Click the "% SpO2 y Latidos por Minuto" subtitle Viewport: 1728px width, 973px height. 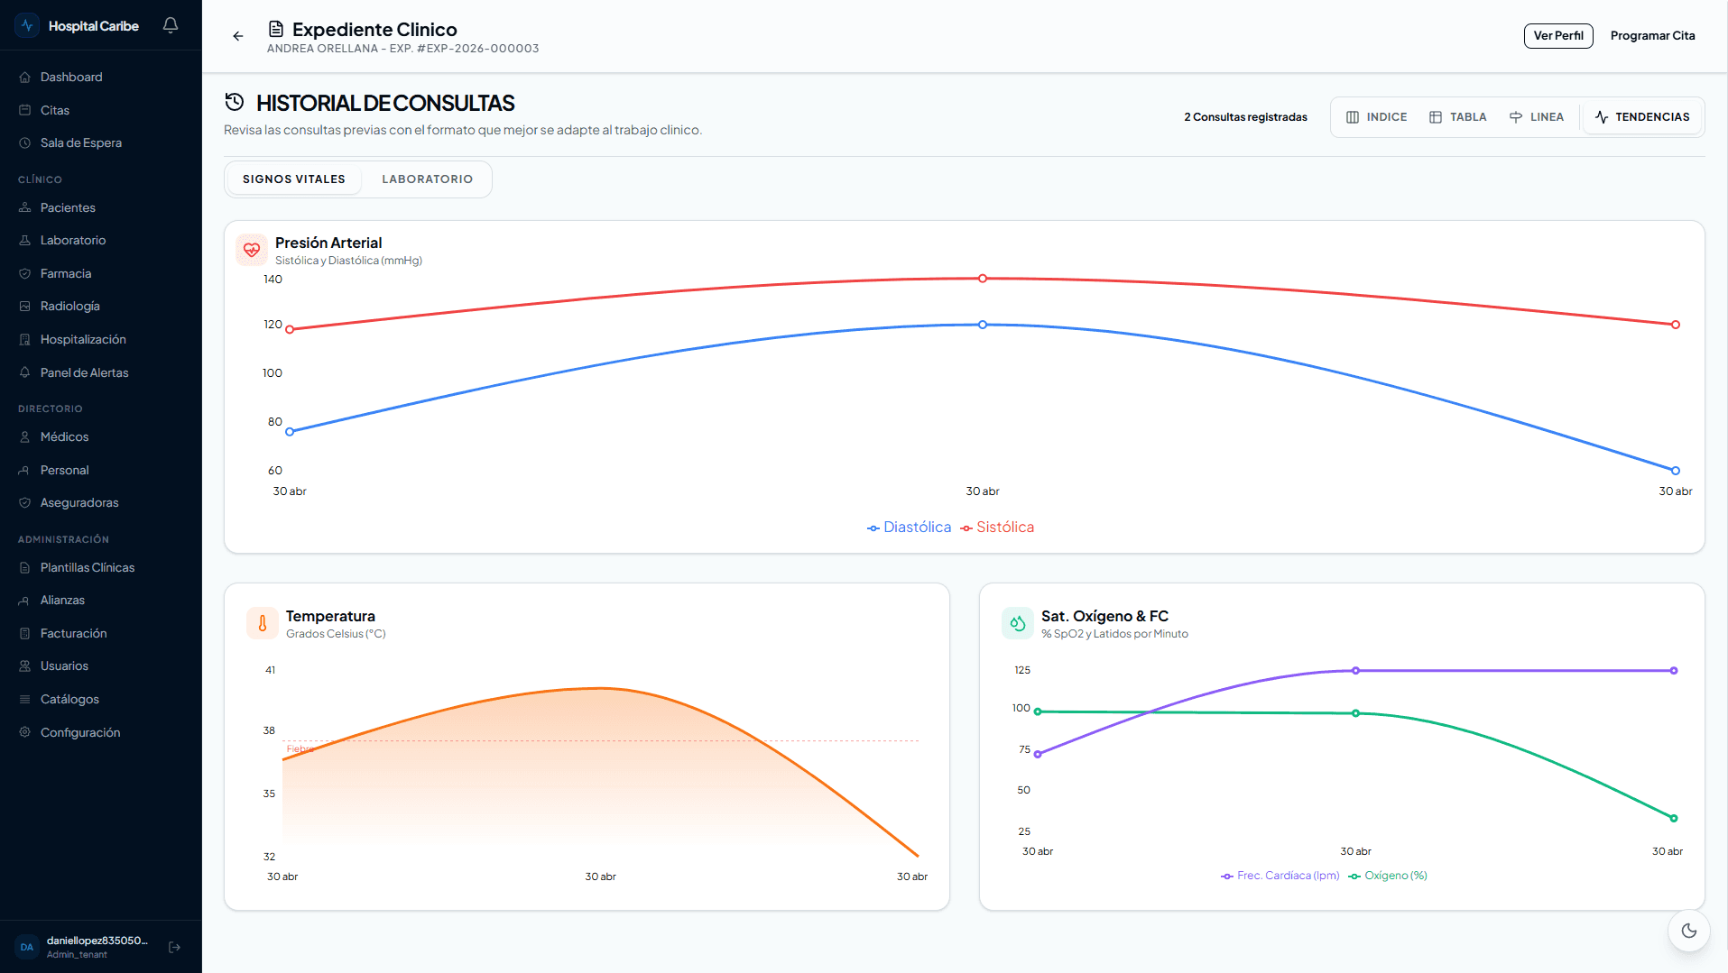coord(1114,634)
